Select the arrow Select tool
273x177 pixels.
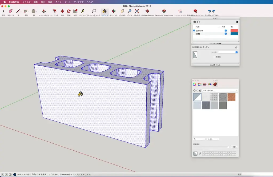[3, 11]
